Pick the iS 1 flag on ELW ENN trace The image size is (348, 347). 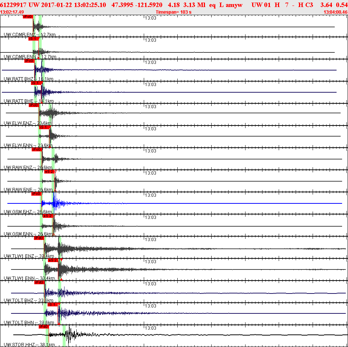(44, 127)
